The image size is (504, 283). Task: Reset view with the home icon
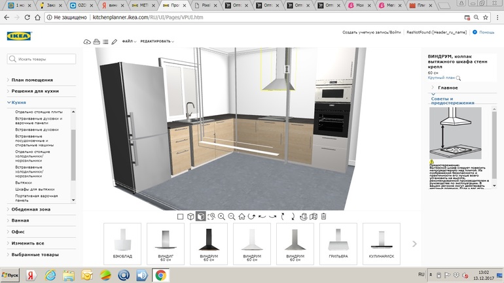242,216
